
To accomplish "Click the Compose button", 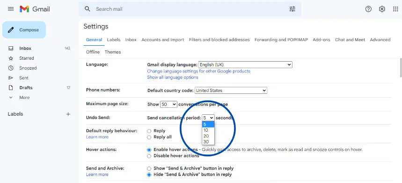I will [24, 30].
